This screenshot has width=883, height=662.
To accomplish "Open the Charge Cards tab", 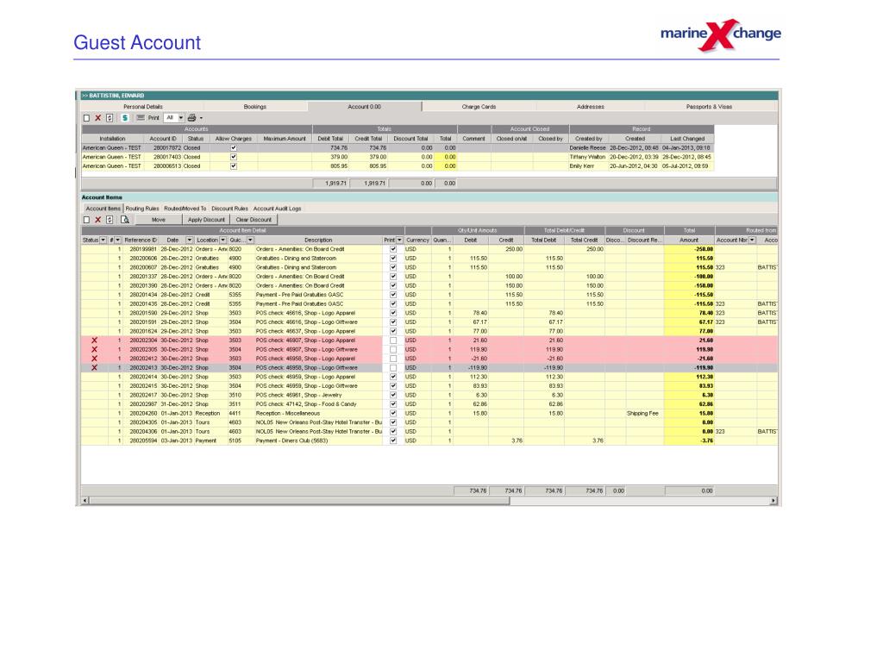I will 479,107.
